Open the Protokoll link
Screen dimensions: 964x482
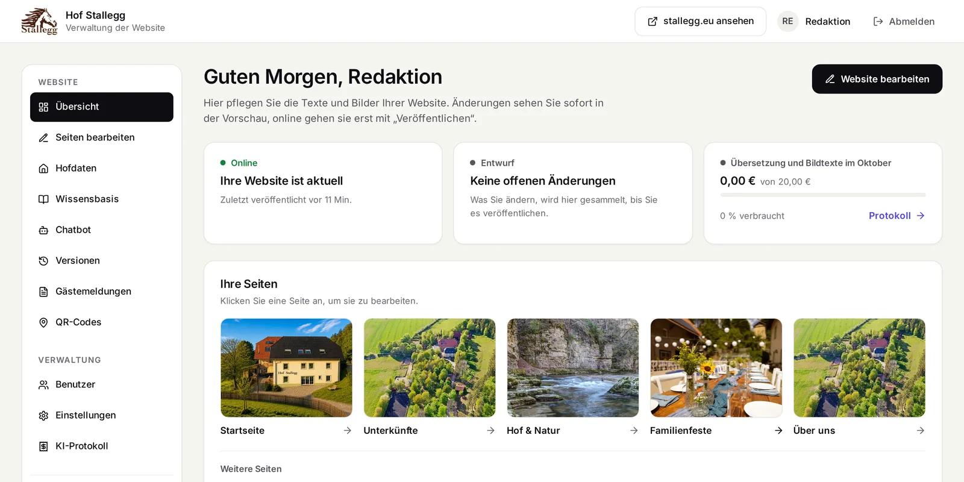[897, 216]
